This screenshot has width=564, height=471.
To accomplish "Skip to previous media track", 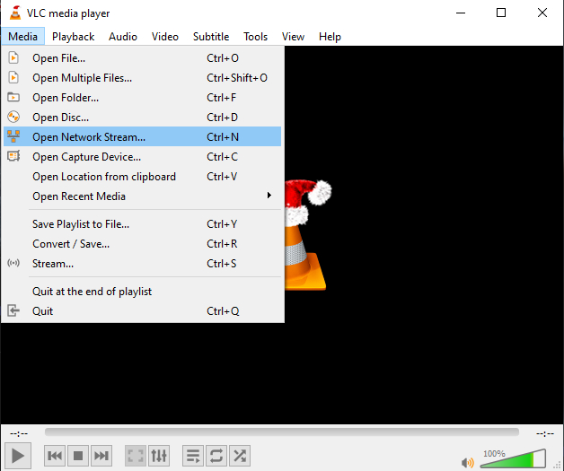I will (x=55, y=456).
